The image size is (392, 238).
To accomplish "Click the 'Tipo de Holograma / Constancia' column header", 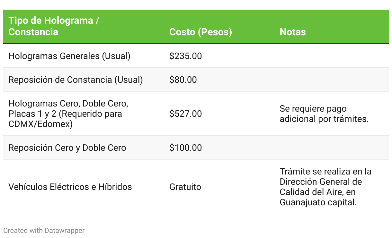I will point(54,26).
